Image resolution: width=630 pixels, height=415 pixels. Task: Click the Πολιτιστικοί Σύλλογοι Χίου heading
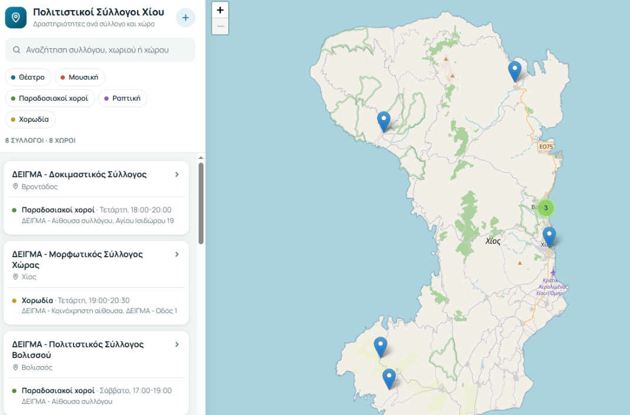pyautogui.click(x=98, y=12)
